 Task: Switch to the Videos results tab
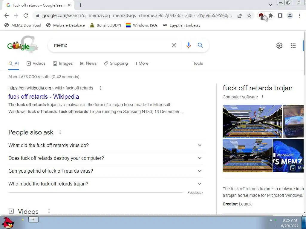tap(36, 64)
